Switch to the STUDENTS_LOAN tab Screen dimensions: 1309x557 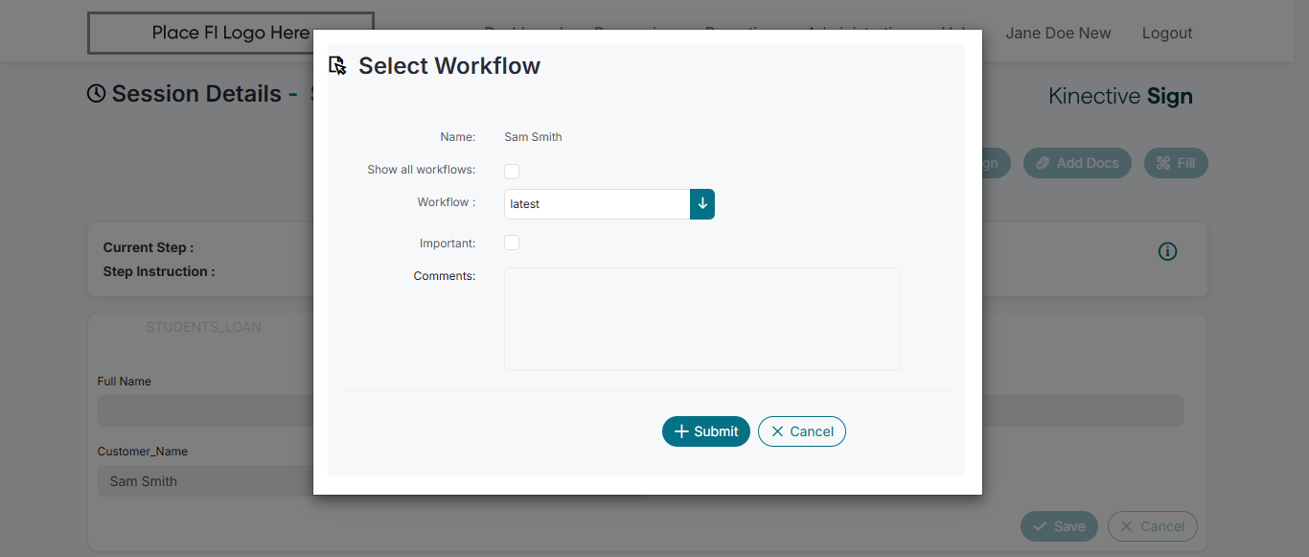[203, 327]
